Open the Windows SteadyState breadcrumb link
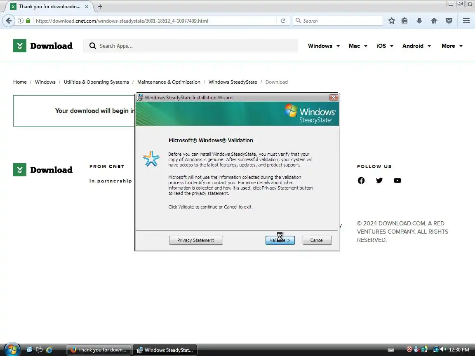The image size is (475, 356). pos(233,82)
